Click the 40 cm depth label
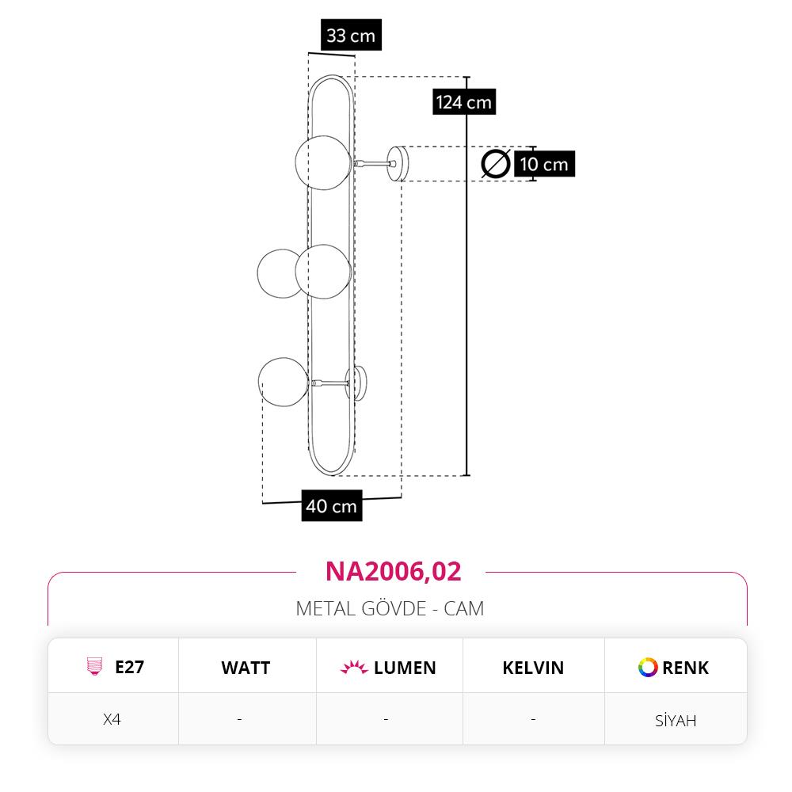This screenshot has width=792, height=792. pyautogui.click(x=332, y=505)
